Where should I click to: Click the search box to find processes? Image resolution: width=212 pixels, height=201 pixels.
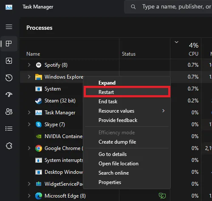(168, 7)
